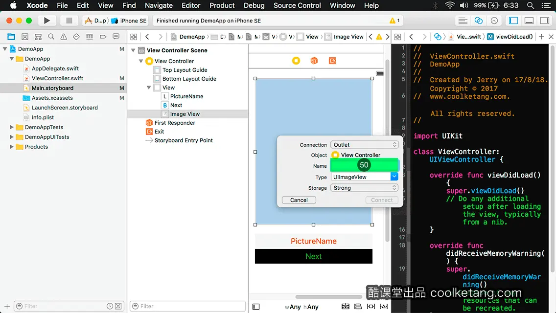Toggle the utilities panel
This screenshot has height=313, width=556.
(545, 21)
